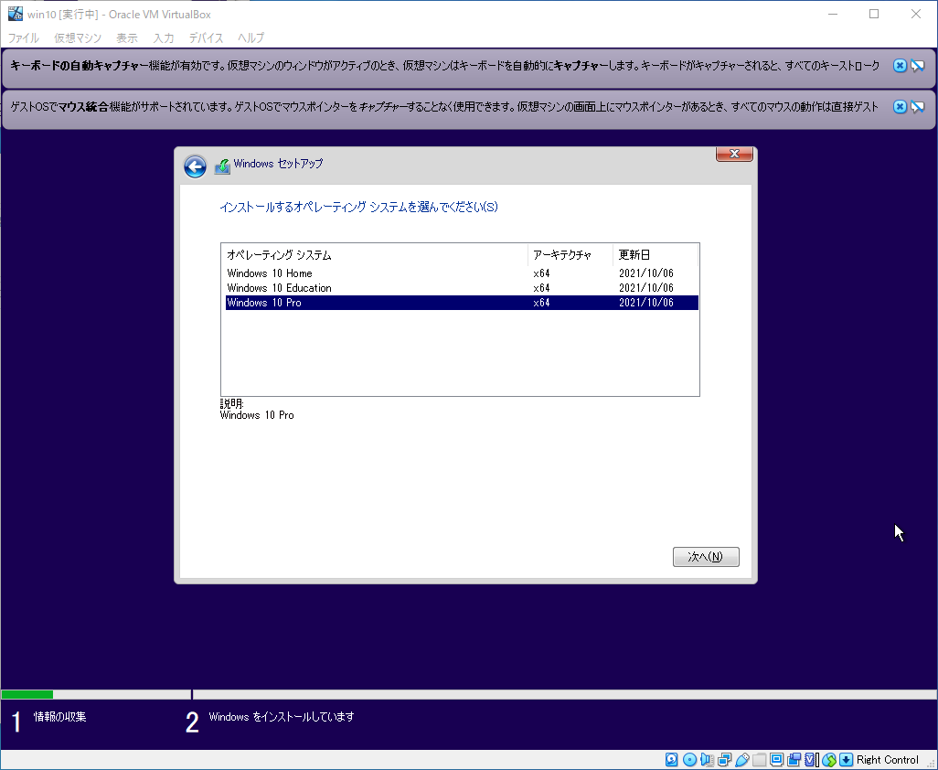Click the audio status icon
The image size is (938, 770).
coord(707,760)
